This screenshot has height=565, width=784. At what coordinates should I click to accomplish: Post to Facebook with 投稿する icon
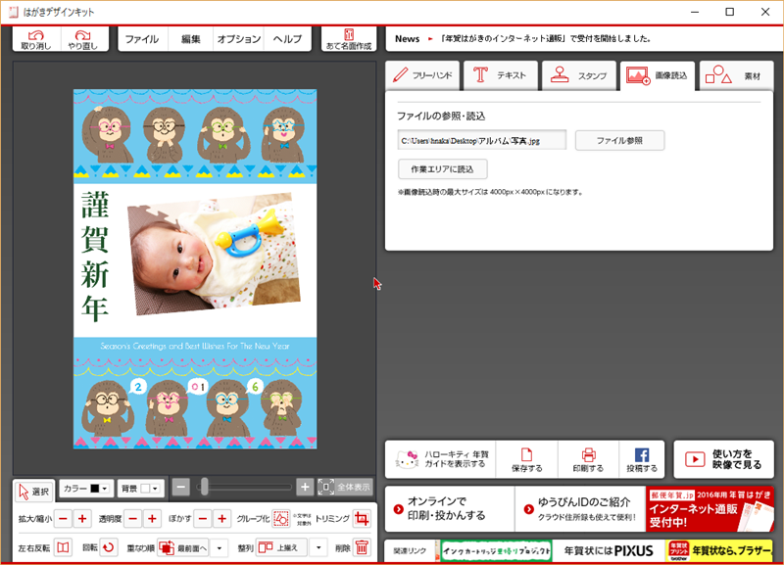(x=642, y=458)
